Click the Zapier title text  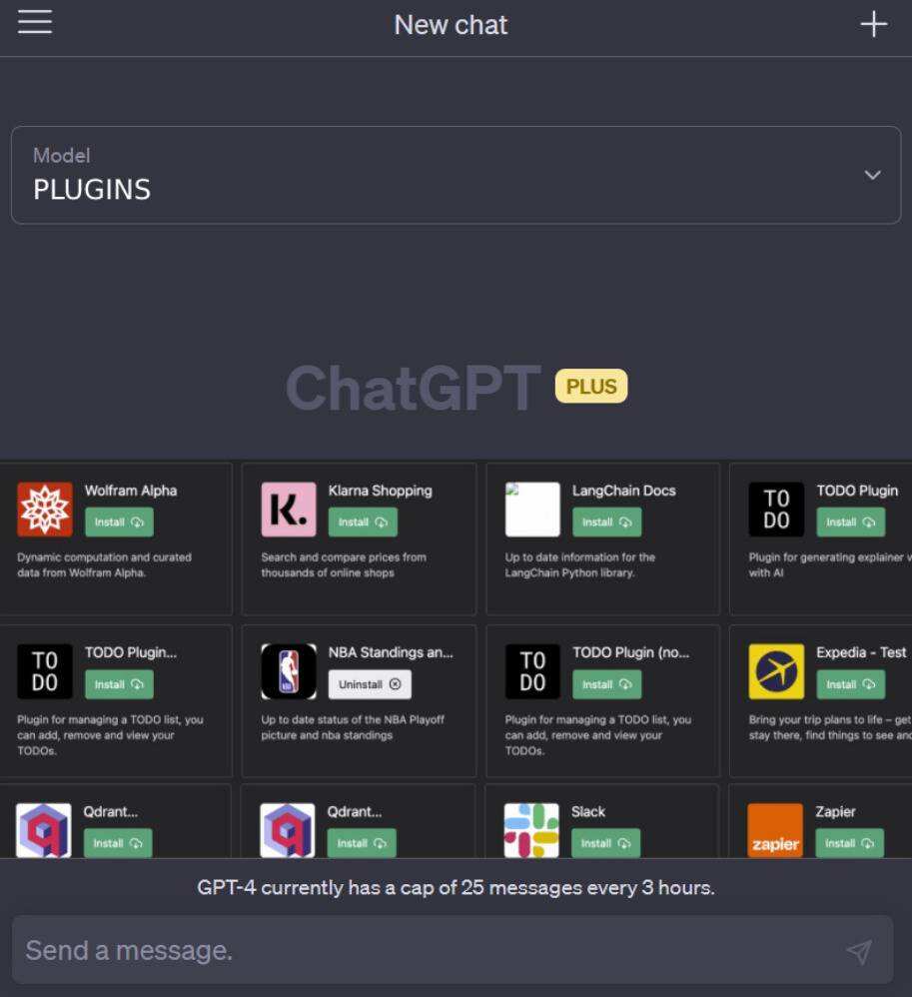tap(836, 812)
